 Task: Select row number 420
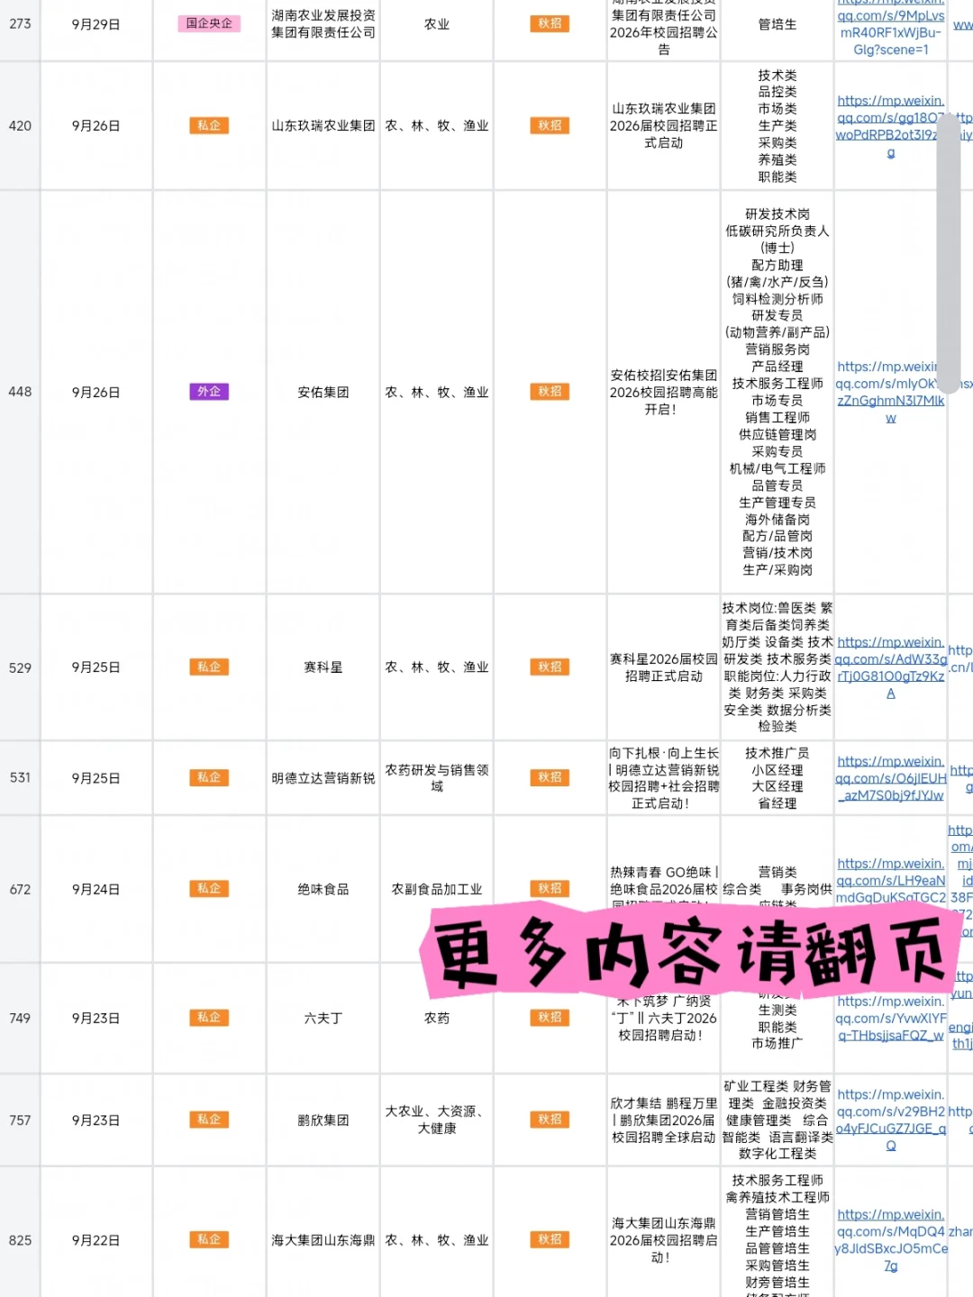[20, 126]
